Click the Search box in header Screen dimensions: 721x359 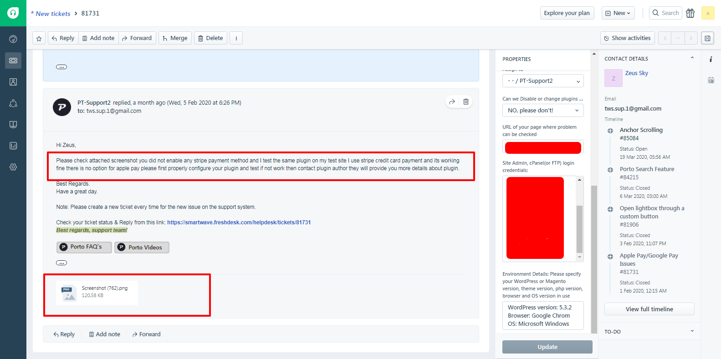[x=665, y=13]
